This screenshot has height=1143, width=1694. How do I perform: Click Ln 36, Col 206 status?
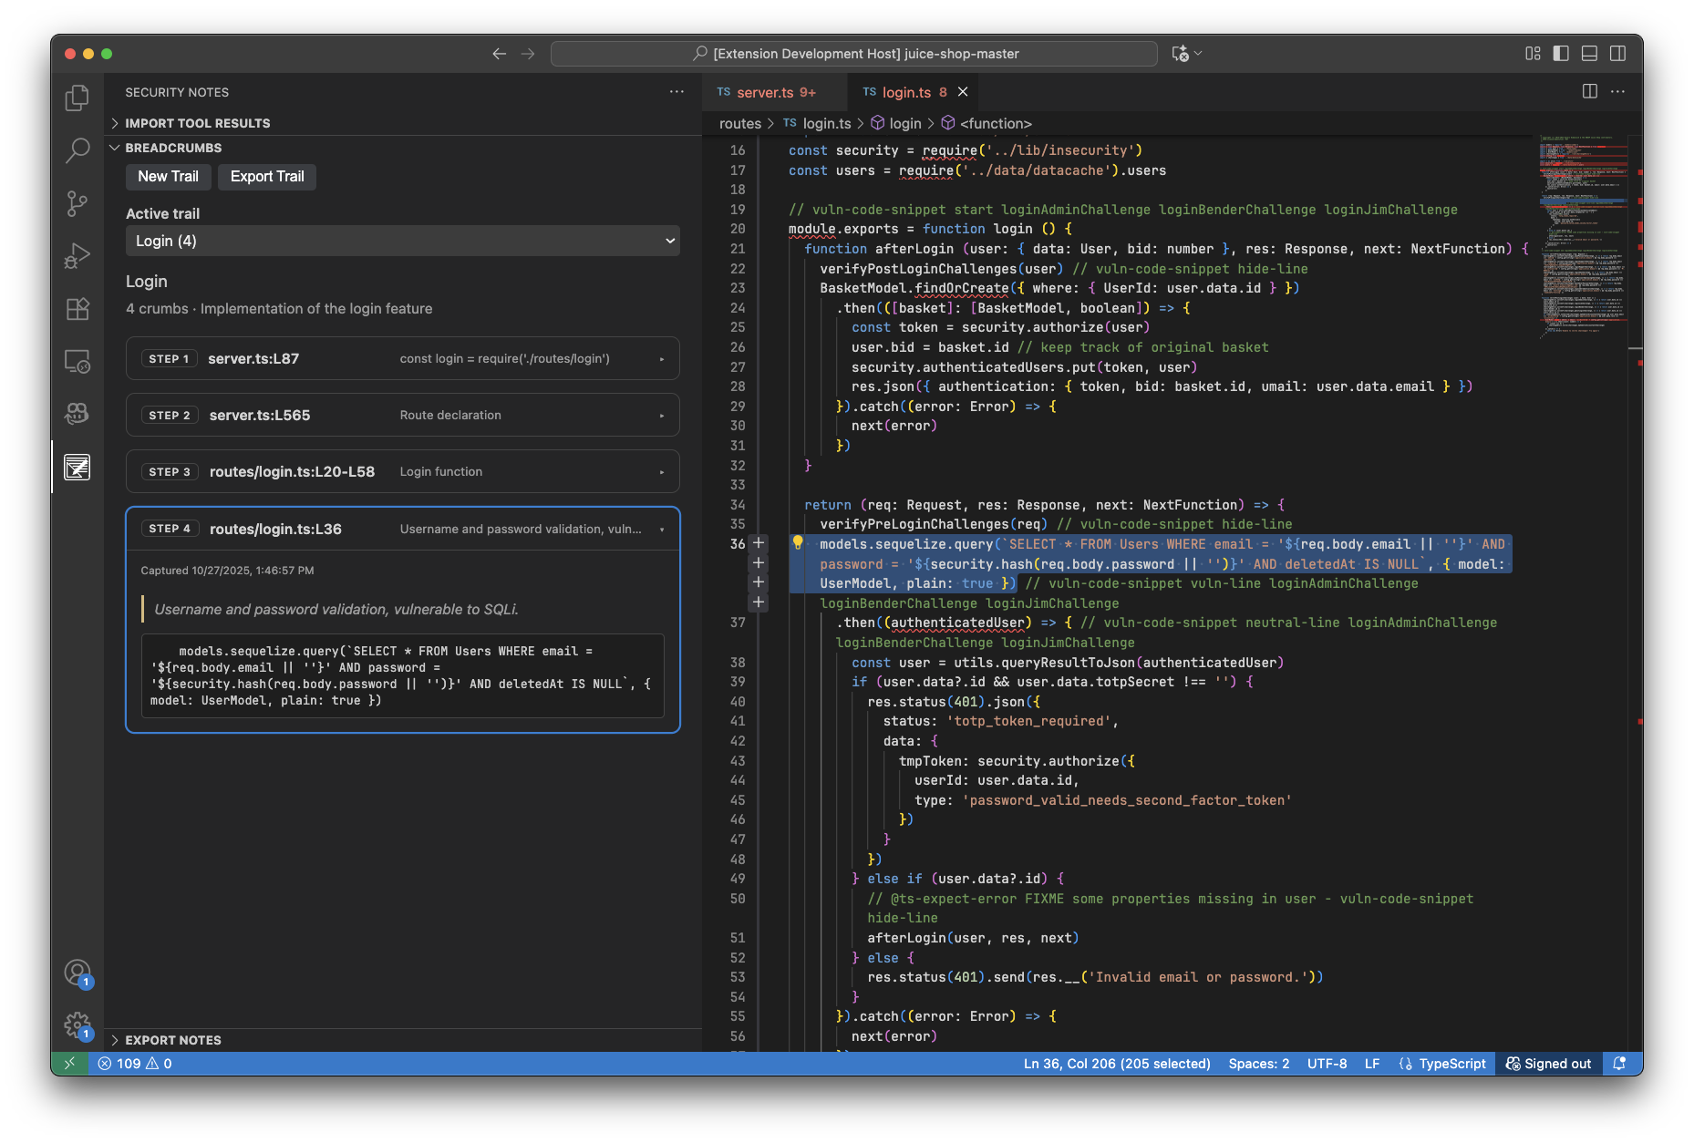(1117, 1063)
